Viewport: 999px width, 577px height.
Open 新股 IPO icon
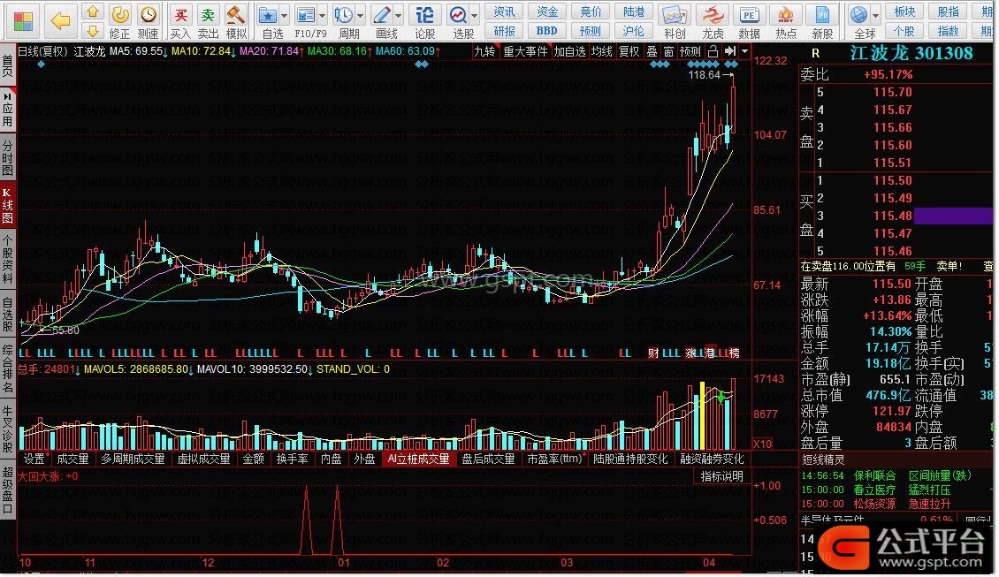point(822,15)
